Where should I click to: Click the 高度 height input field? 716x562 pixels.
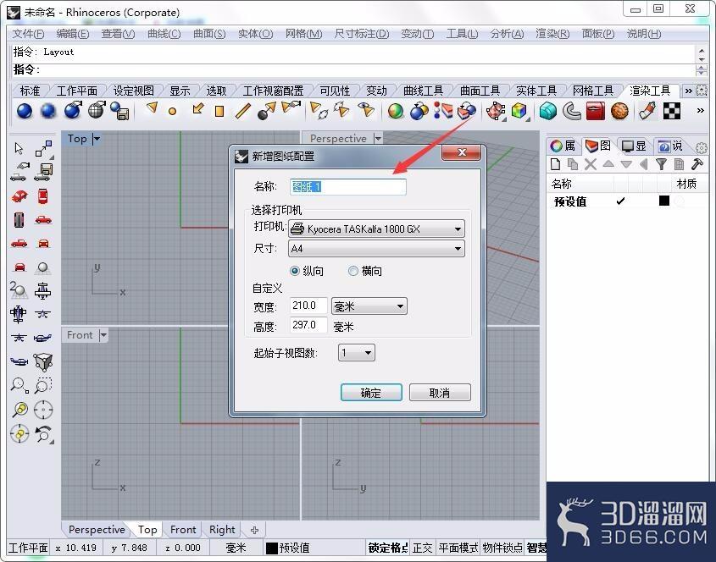click(308, 325)
